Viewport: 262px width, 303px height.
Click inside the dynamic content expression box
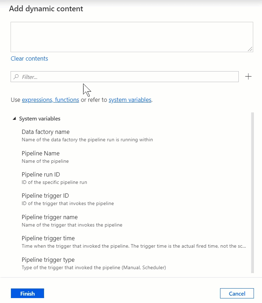click(x=132, y=37)
